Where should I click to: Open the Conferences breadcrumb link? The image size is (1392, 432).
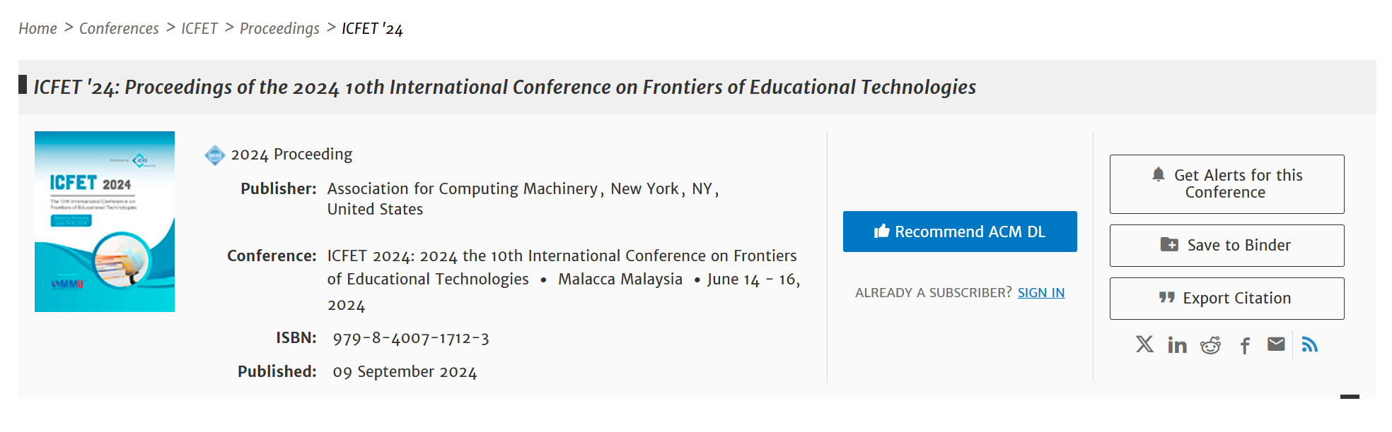click(x=119, y=28)
